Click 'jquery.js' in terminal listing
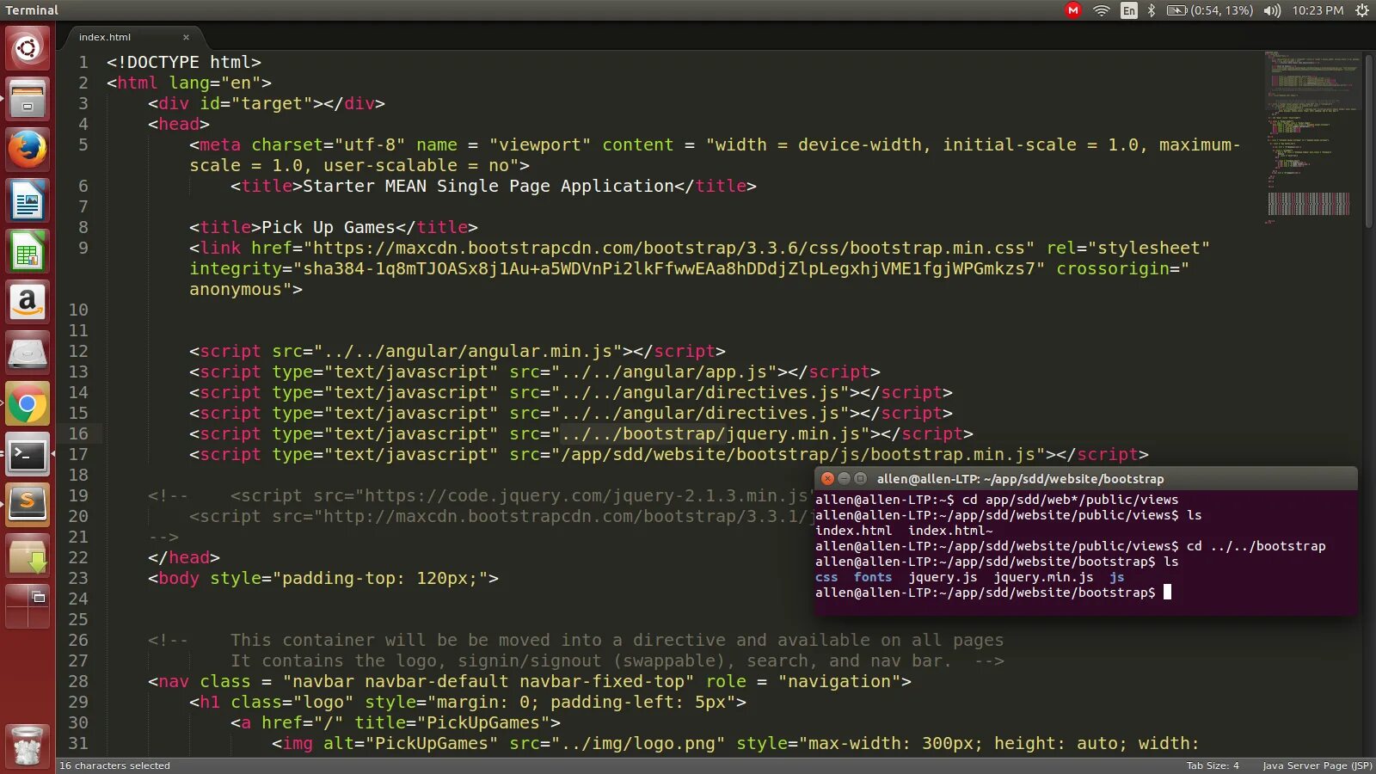 click(x=943, y=577)
